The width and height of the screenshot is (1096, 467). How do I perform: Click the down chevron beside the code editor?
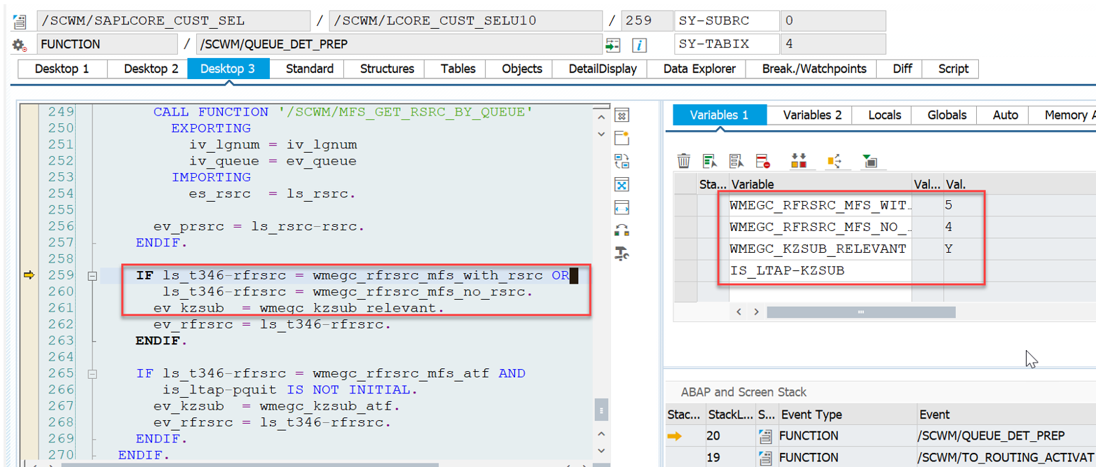[x=600, y=134]
